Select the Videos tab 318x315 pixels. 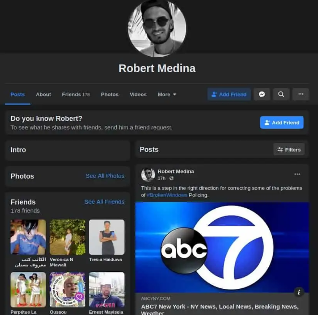coord(138,94)
